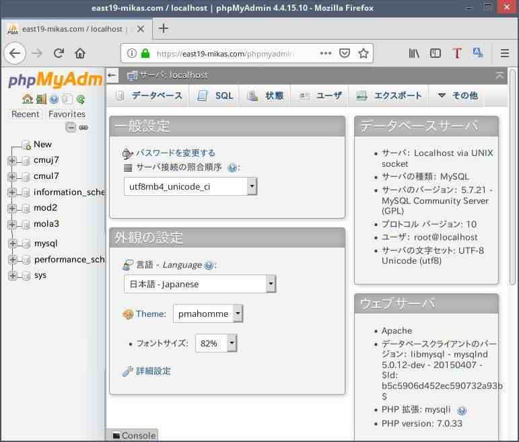
Task: Open the navigation panel settings icon
Action: [x=67, y=99]
